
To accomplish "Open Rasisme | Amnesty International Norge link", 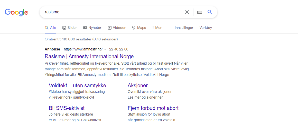I will point(89,57).
